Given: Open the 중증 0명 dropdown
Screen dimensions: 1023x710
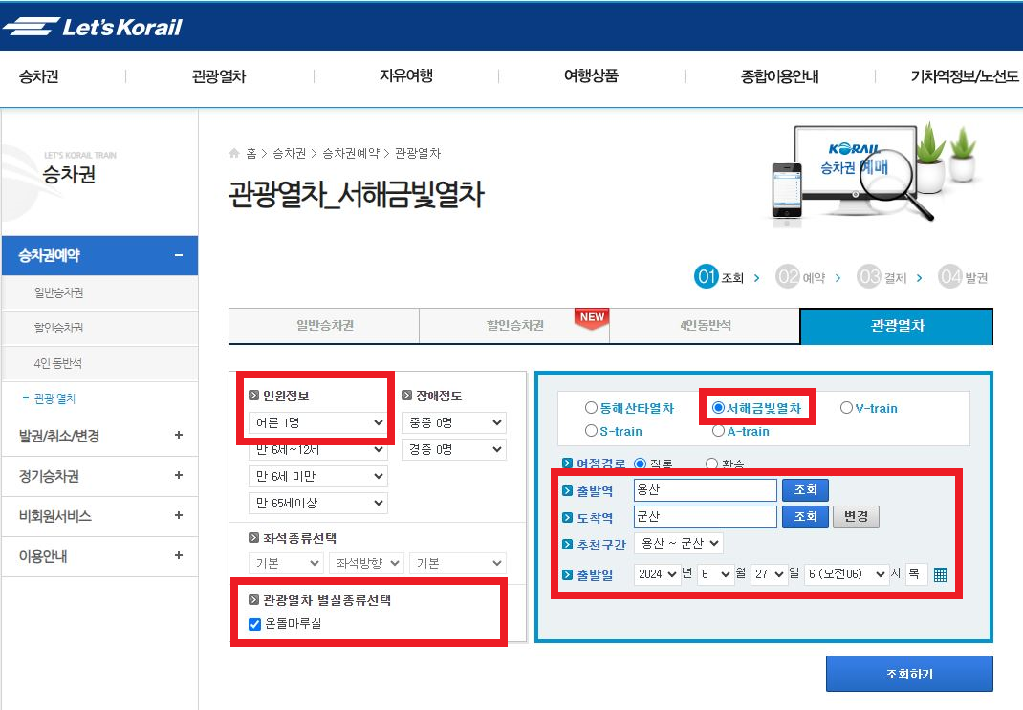Looking at the screenshot, I should [x=454, y=422].
